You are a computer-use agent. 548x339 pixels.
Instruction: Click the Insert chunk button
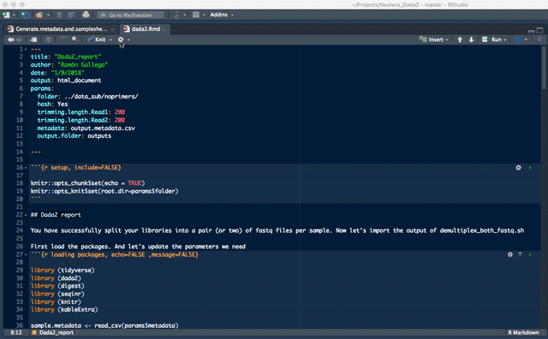tap(433, 39)
